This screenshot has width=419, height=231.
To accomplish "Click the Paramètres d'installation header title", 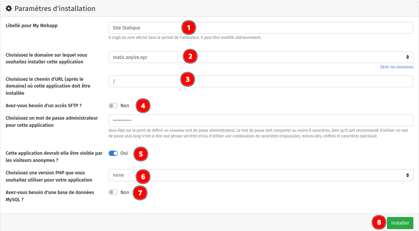I will coord(55,8).
